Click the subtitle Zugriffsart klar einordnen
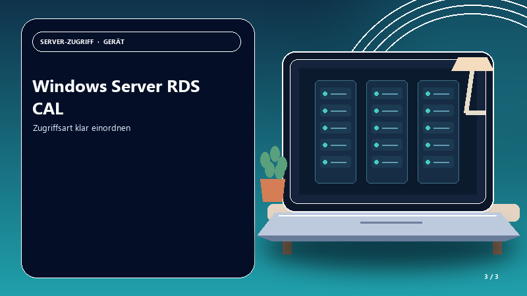 click(x=82, y=128)
